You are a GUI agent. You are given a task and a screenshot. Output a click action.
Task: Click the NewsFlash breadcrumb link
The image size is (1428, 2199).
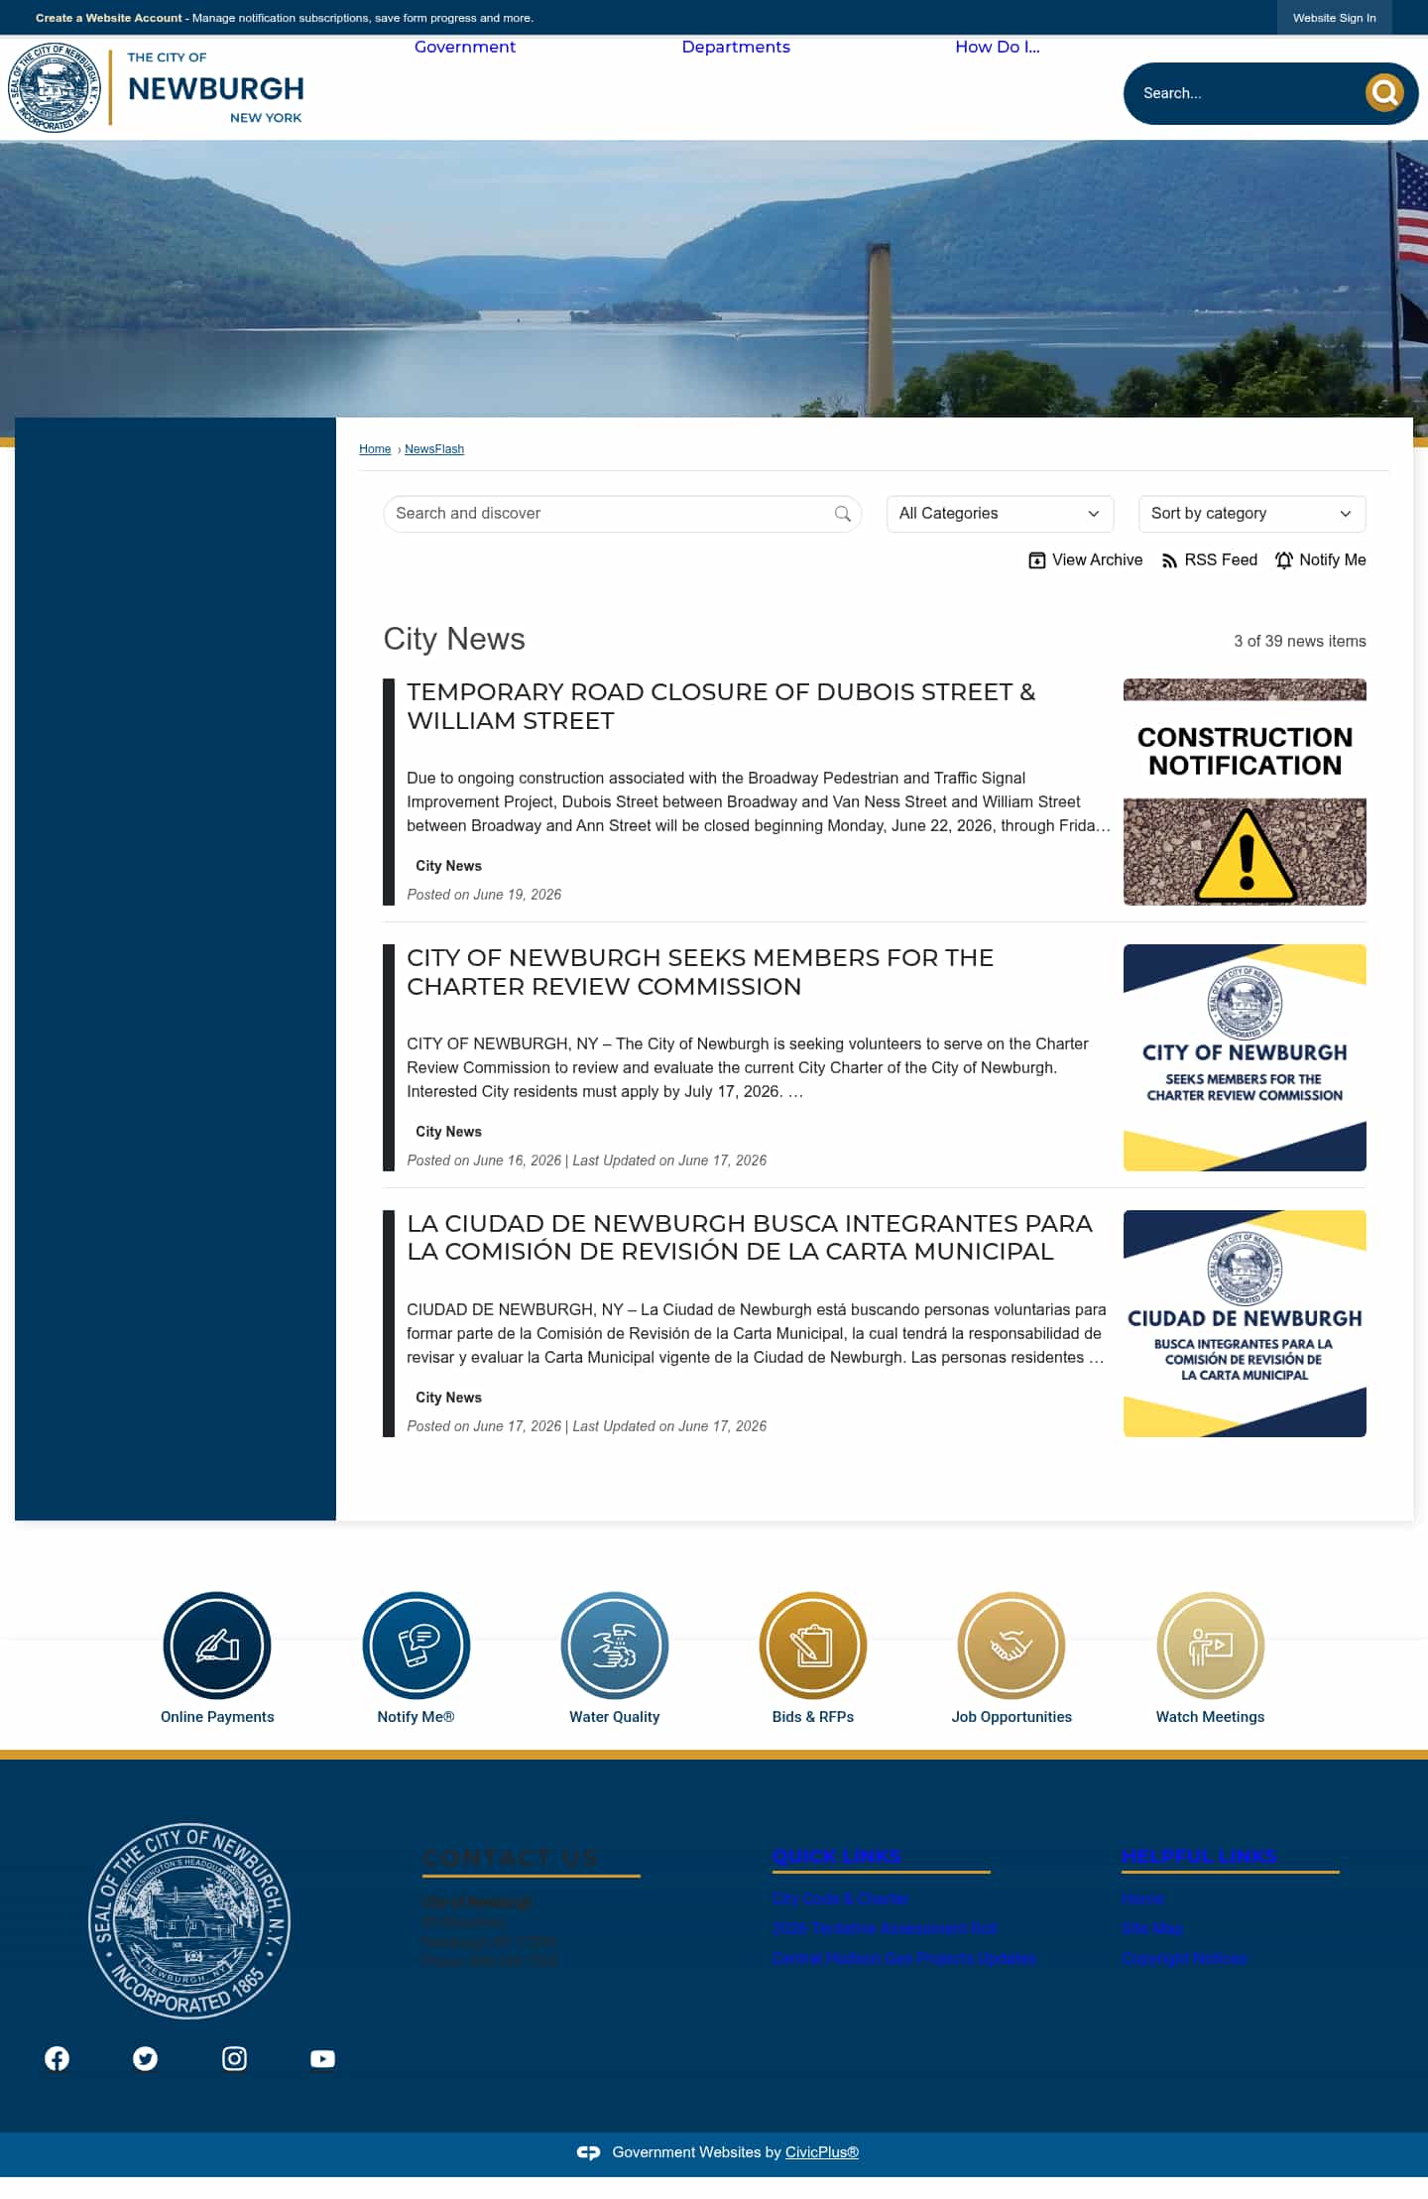[x=434, y=449]
